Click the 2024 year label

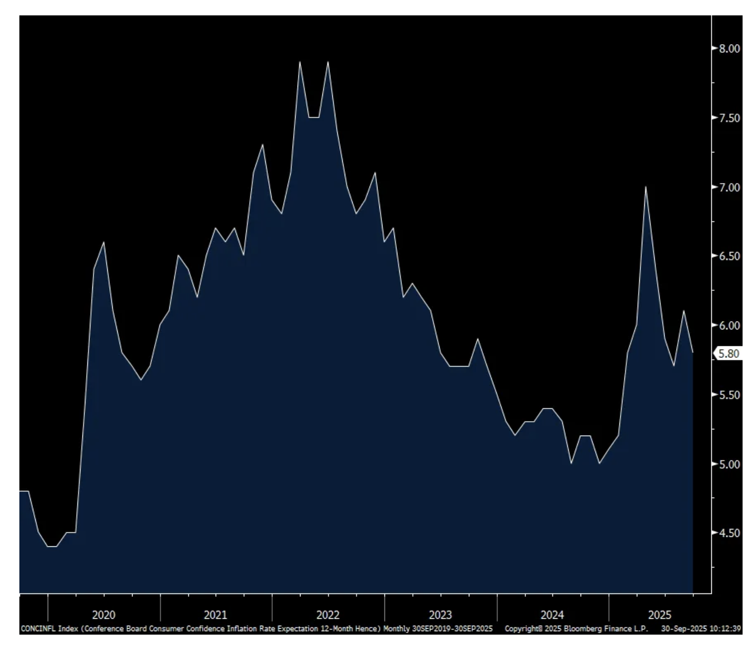click(552, 615)
